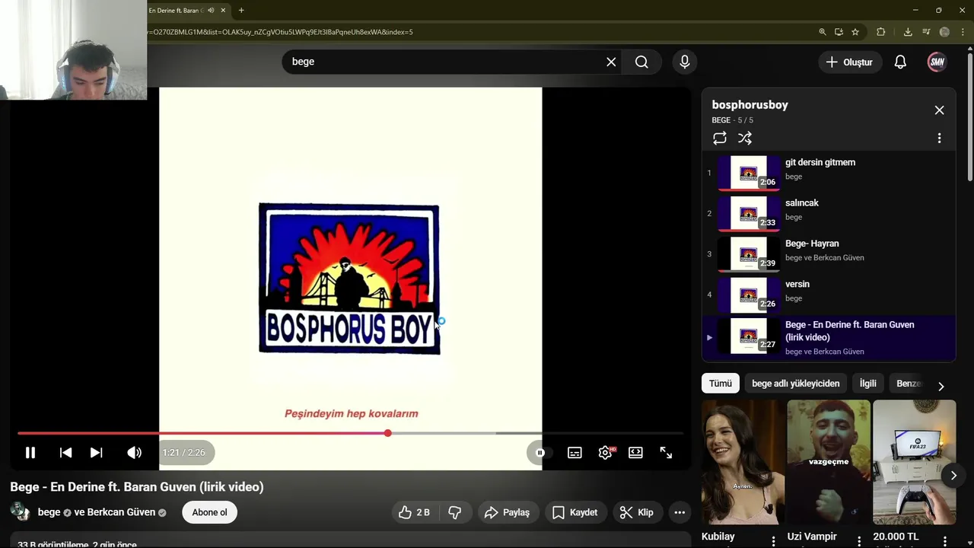Enter fullscreen mode
The image size is (974, 548).
click(x=666, y=453)
